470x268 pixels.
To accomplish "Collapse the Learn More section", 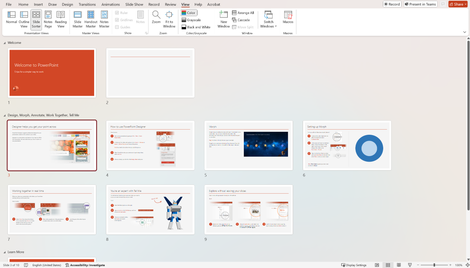I will coord(5,252).
